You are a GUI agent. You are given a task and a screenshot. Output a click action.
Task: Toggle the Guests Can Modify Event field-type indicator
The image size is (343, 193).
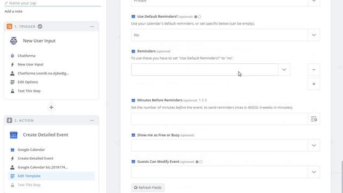[199, 162]
